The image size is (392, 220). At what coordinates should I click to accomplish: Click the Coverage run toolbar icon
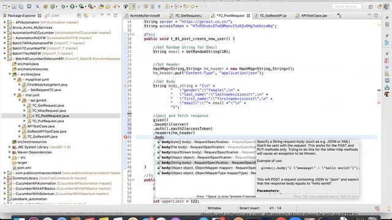81,7
